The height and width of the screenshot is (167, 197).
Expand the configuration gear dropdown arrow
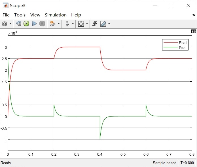pos(10,24)
